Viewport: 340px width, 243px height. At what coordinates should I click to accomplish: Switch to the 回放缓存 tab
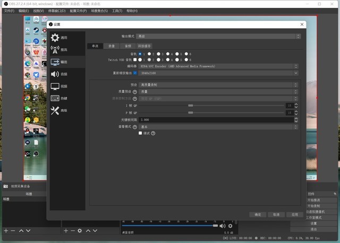[144, 46]
